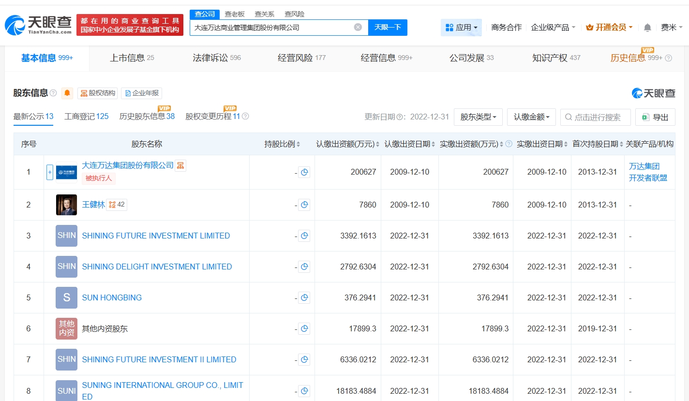Viewport: 689px width, 401px height.
Task: Switch to the 工商登记 tab
Action: click(x=86, y=117)
